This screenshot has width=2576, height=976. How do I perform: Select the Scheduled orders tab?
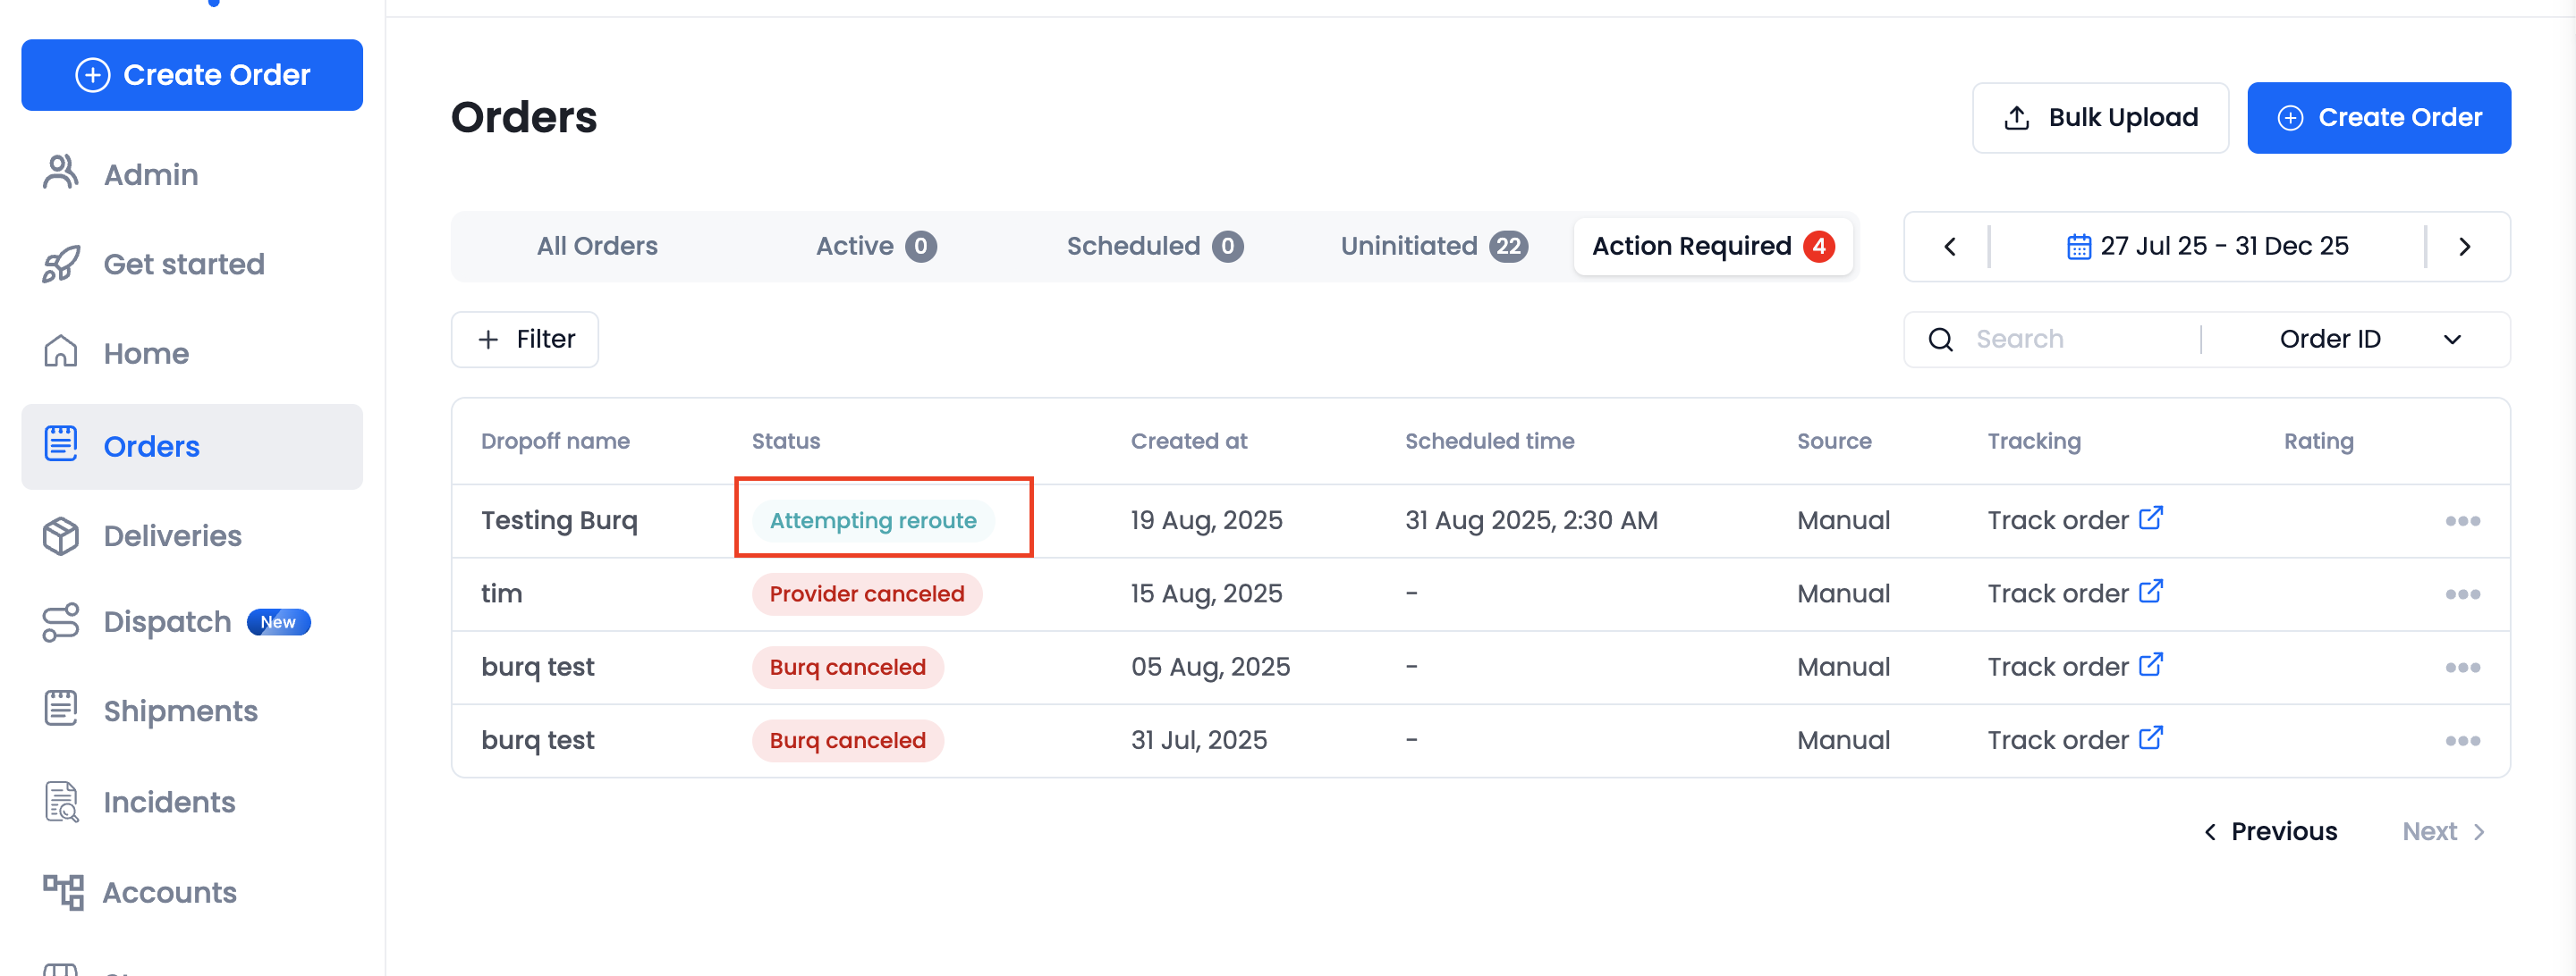[x=1153, y=247]
